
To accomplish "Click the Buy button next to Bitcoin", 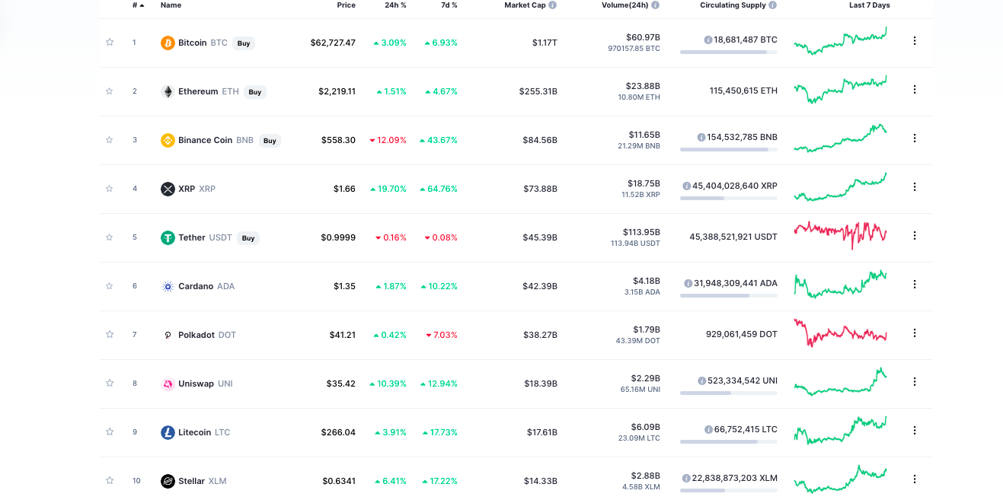I will [x=243, y=43].
